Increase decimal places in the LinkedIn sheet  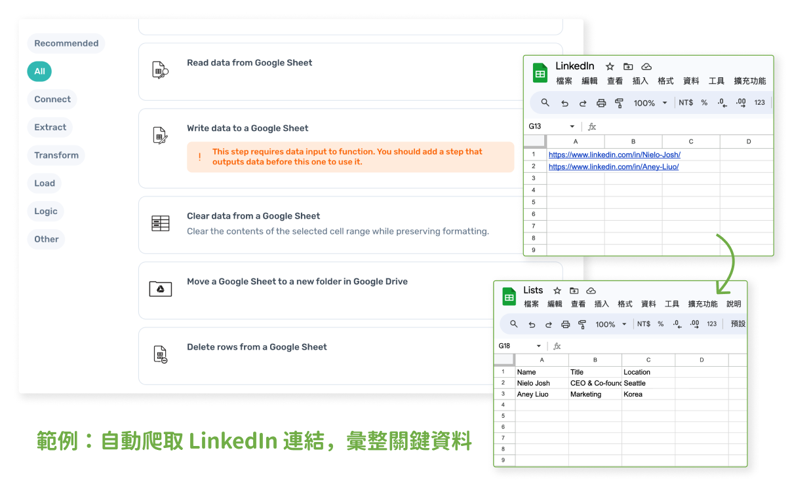pos(740,102)
